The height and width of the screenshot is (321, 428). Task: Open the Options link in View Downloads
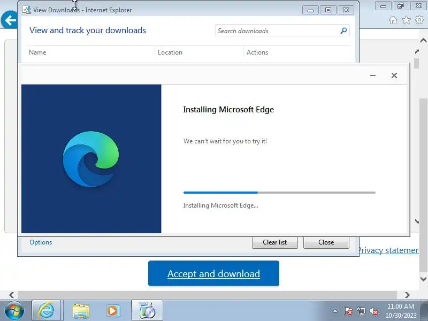[41, 242]
